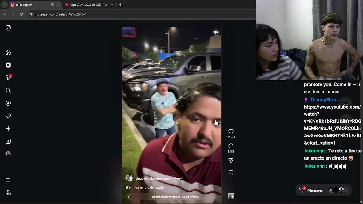Open the audio thumbnail beside reel
The image size is (363, 204).
(x=231, y=196)
